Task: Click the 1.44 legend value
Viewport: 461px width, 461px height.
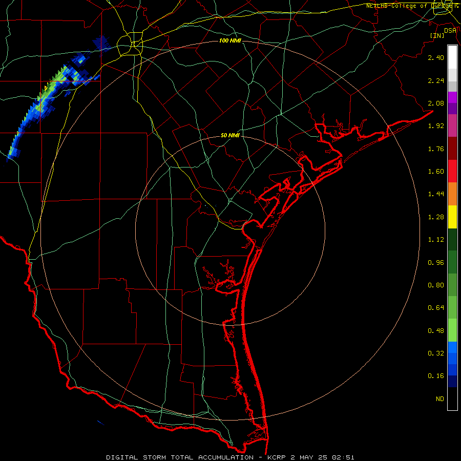Action: click(436, 194)
